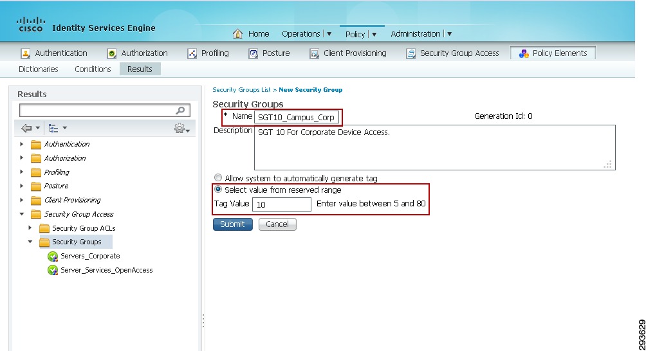Switch to the Conditions tab
Image resolution: width=646 pixels, height=351 pixels.
(x=93, y=69)
